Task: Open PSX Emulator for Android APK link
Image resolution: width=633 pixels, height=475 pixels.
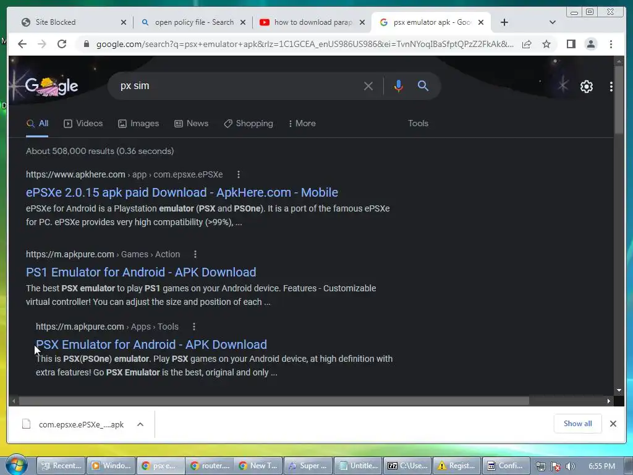Action: point(151,344)
